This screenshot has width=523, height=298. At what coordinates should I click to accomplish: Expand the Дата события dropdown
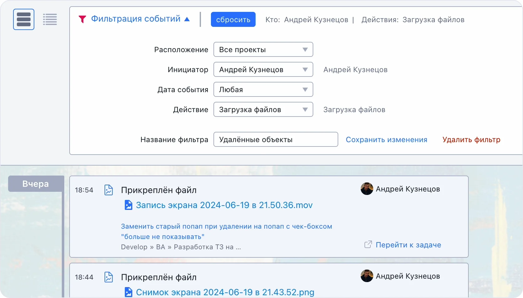tap(263, 90)
